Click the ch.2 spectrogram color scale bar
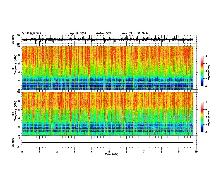 [202, 117]
